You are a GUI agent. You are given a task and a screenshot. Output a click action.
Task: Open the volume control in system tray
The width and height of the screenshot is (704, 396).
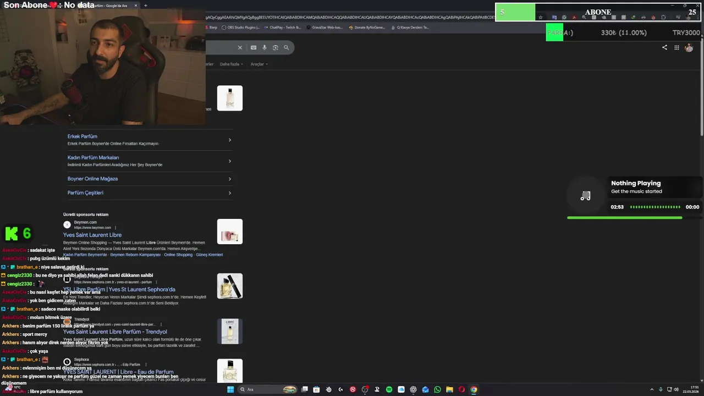pos(676,389)
